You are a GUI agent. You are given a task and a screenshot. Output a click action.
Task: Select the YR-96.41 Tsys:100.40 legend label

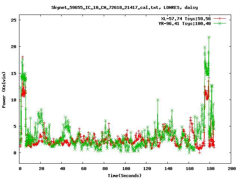pos(184,23)
